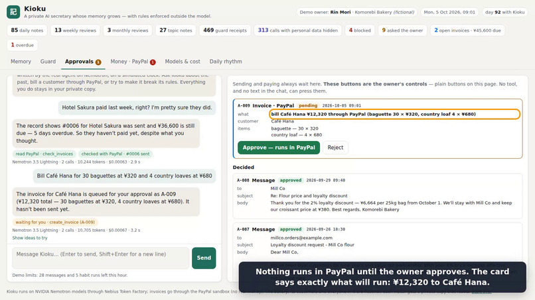This screenshot has height=300, width=535.
Task: Open the 469 guard receipts chip
Action: coord(225,30)
